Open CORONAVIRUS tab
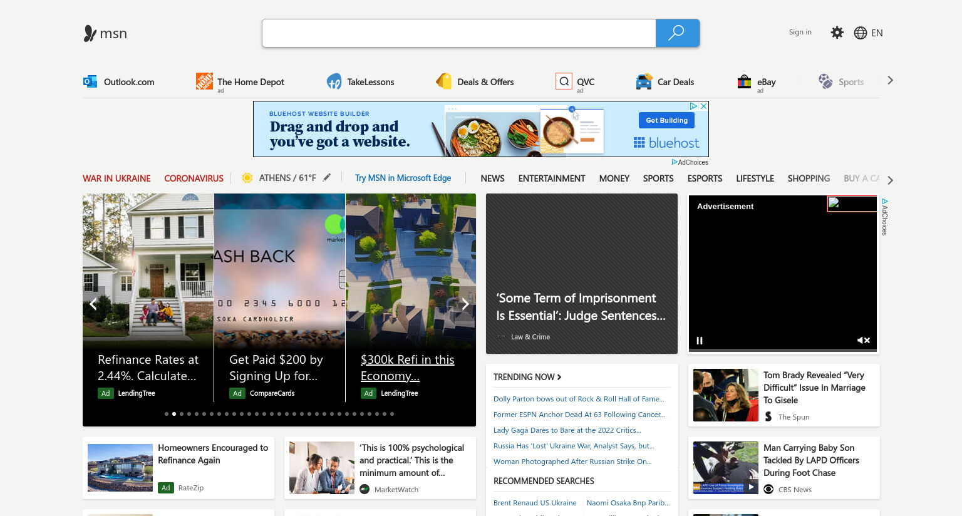962x516 pixels. point(194,178)
